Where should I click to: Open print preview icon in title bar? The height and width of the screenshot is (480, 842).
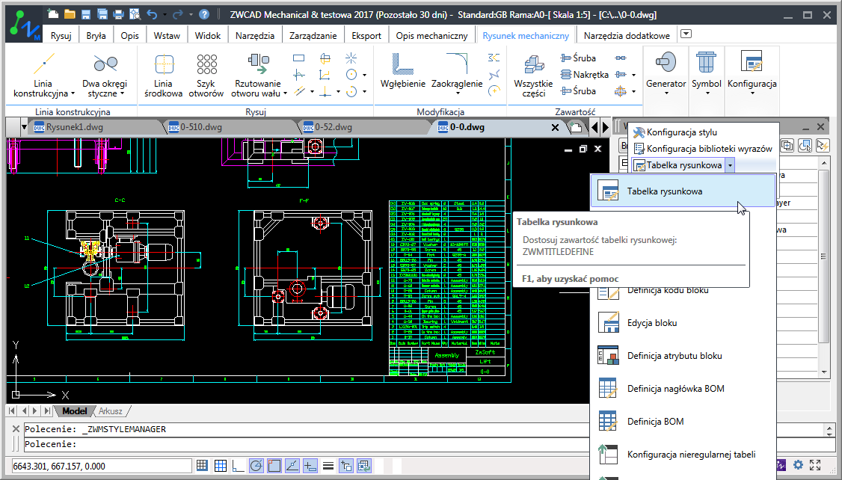click(135, 14)
